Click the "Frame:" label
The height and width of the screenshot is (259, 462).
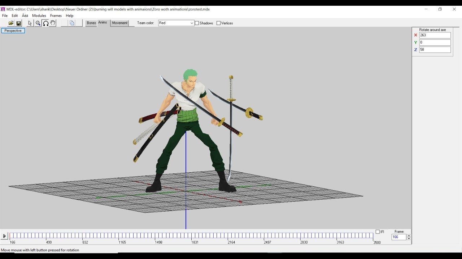click(x=399, y=232)
